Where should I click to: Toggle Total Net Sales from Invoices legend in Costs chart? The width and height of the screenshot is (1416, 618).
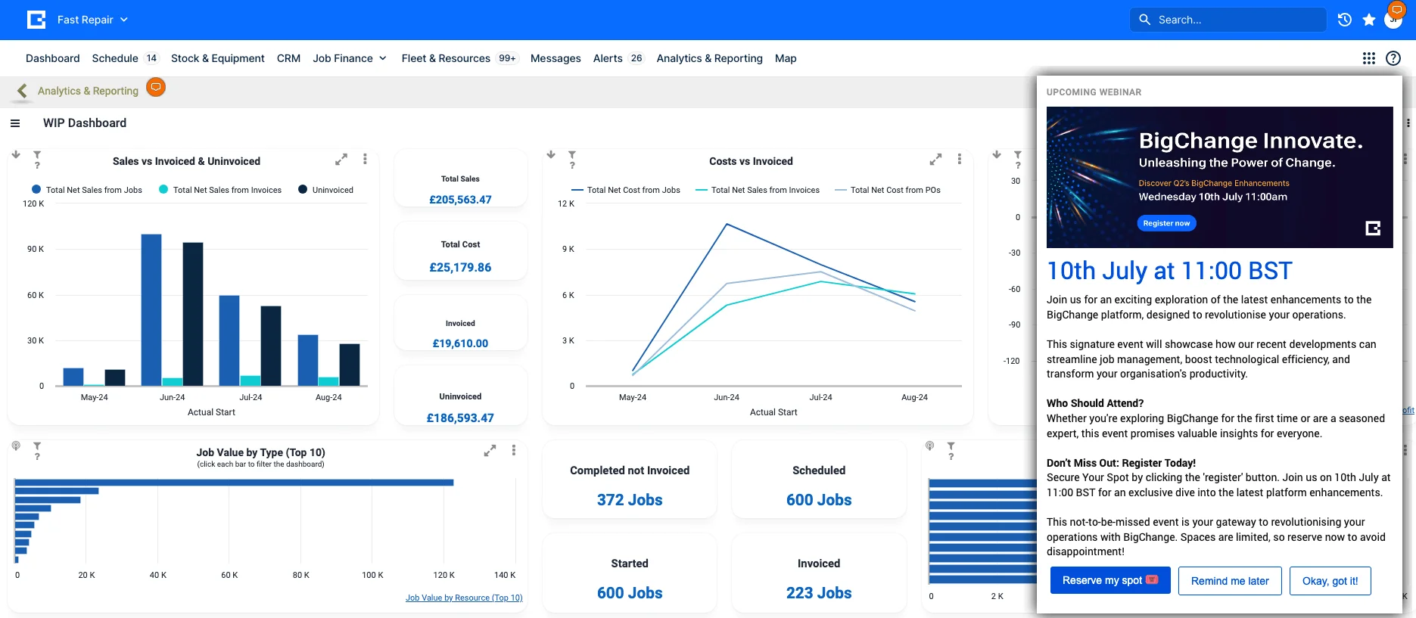pyautogui.click(x=758, y=190)
